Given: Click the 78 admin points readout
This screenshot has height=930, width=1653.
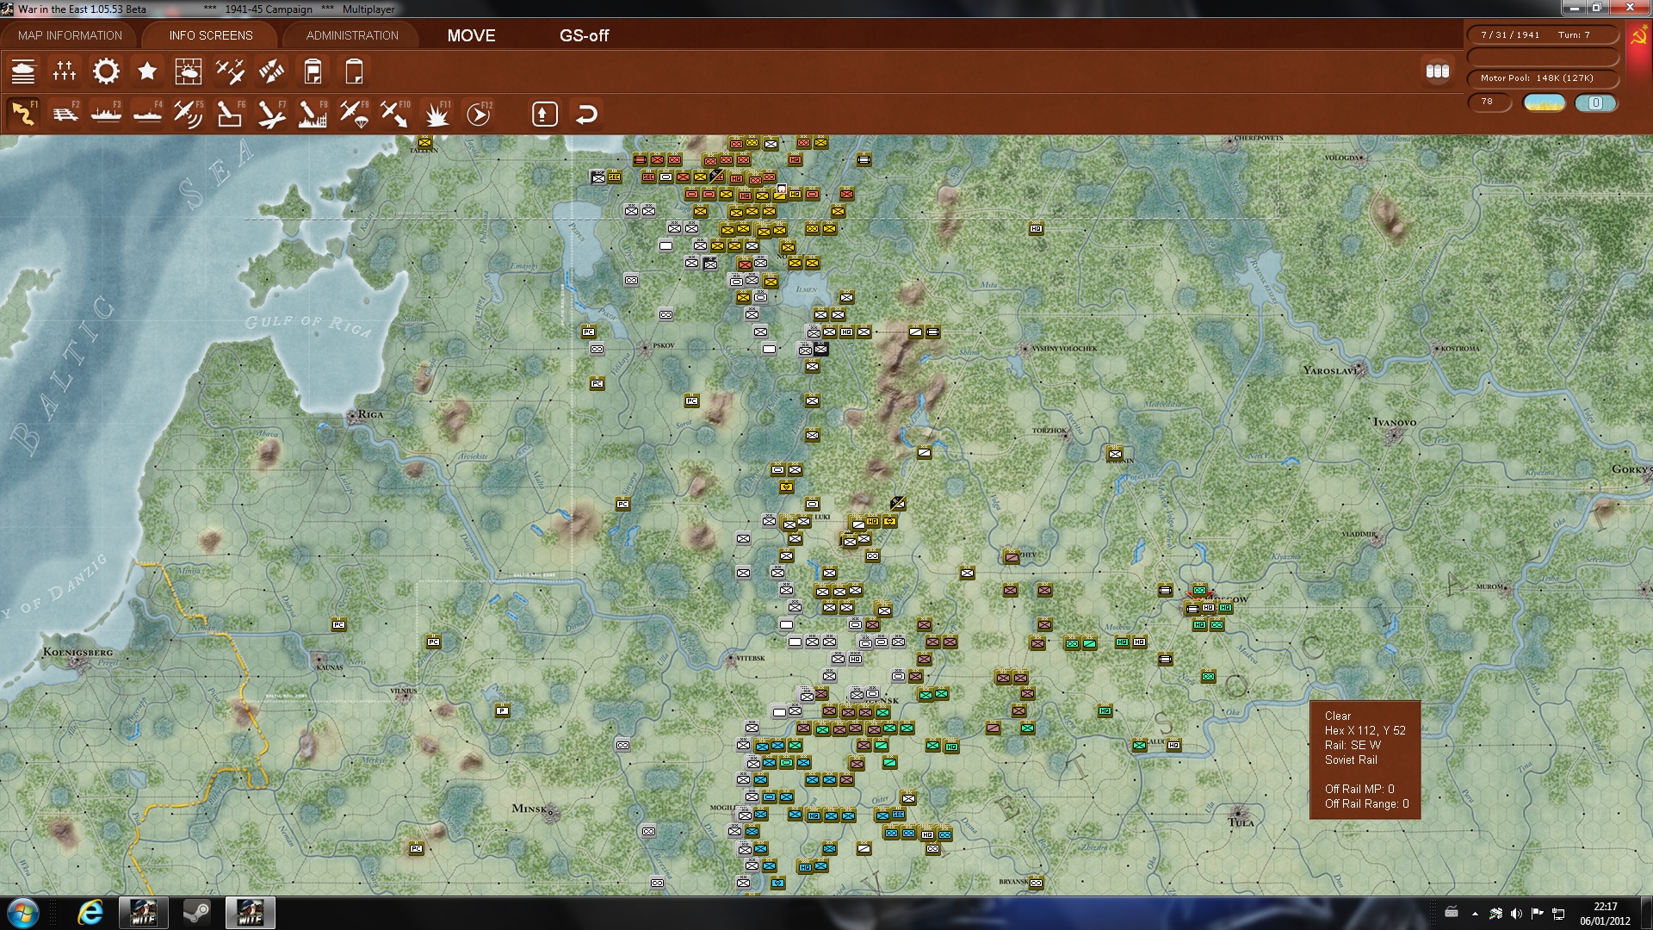Looking at the screenshot, I should coord(1489,102).
